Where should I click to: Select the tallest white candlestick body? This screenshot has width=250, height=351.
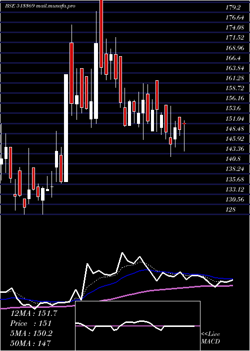pos(66,128)
